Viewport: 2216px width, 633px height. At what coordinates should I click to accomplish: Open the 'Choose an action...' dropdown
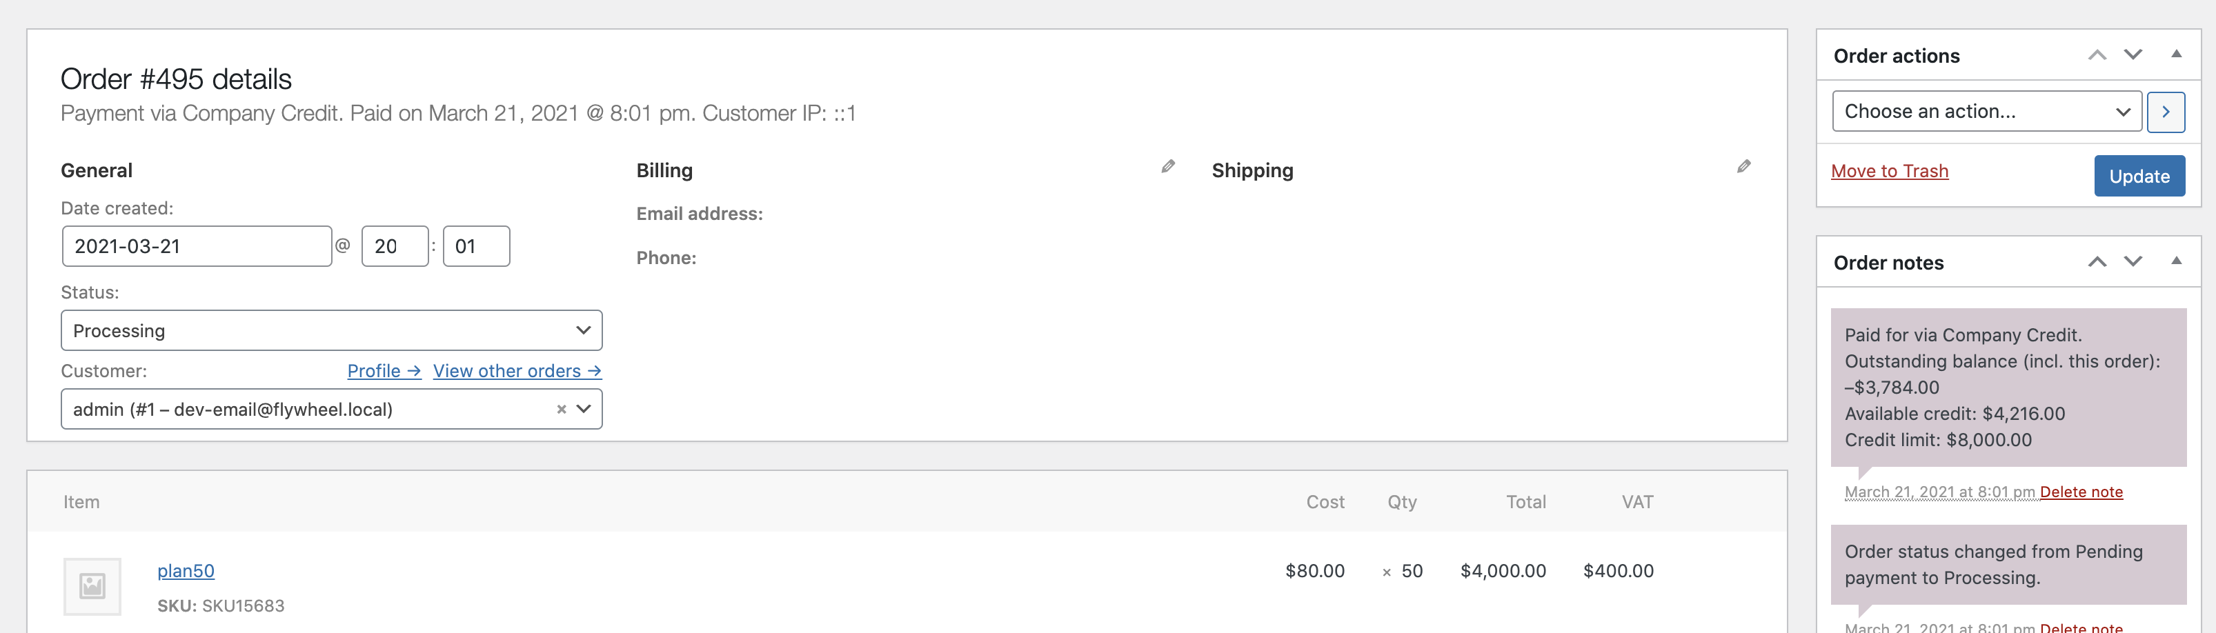tap(1986, 112)
